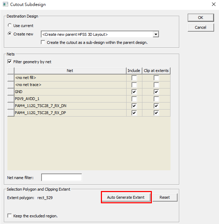The height and width of the screenshot is (224, 219).
Task: Check Clip at extents for <no net fill>
Action: 156,78
